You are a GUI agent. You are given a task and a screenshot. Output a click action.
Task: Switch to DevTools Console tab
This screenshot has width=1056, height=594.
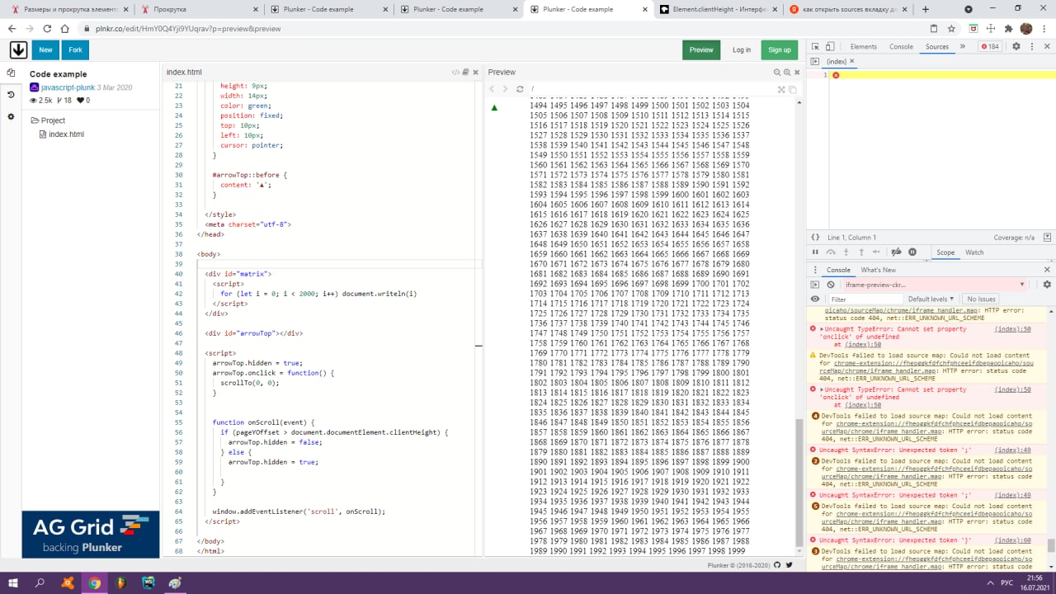click(901, 47)
